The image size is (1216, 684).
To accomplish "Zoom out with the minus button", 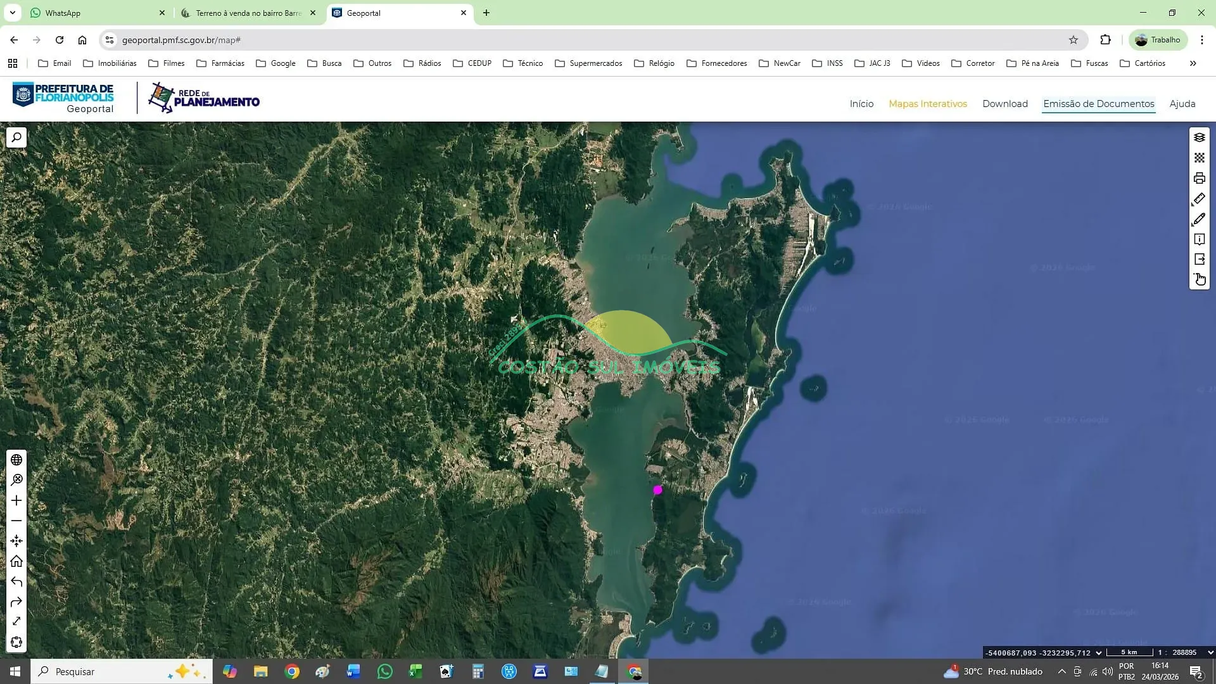I will tap(16, 521).
